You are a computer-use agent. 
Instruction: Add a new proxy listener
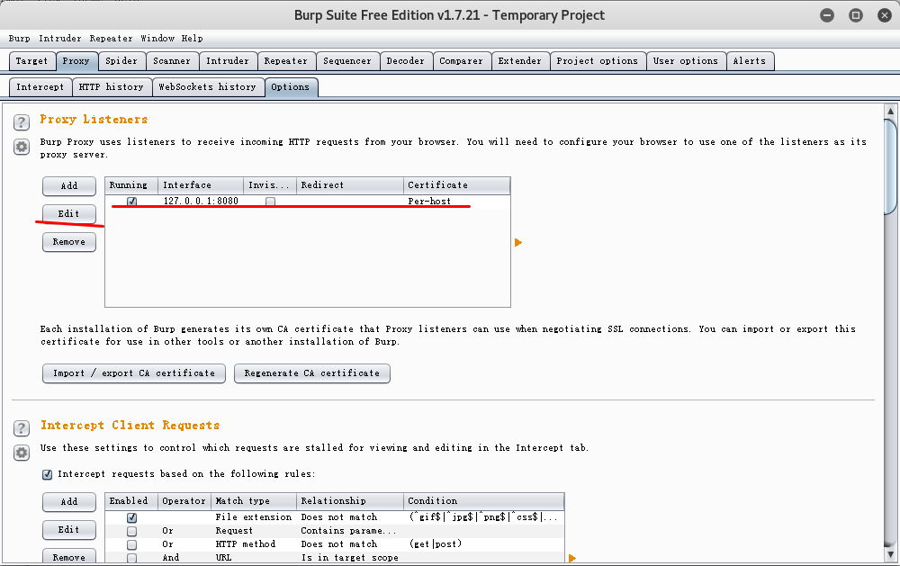(x=69, y=186)
